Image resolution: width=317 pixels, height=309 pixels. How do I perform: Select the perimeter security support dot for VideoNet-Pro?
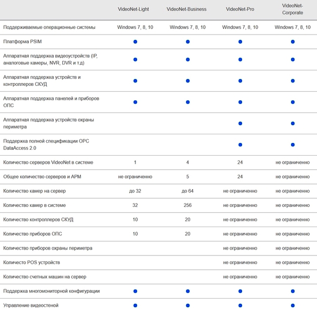[x=240, y=123]
